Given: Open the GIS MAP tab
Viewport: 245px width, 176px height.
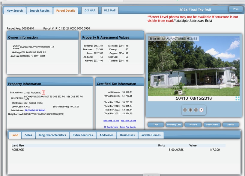Looking at the screenshot, I should point(90,10).
